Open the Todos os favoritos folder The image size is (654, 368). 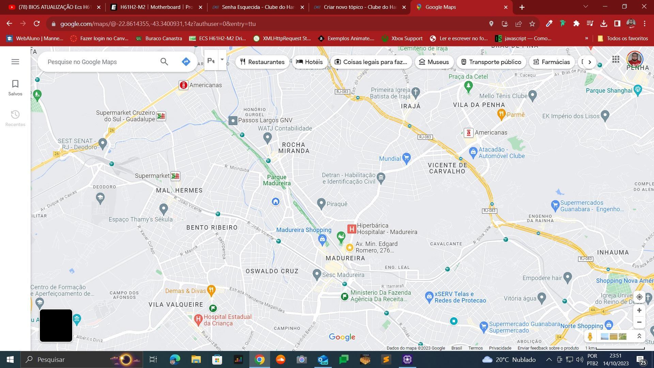pyautogui.click(x=623, y=39)
